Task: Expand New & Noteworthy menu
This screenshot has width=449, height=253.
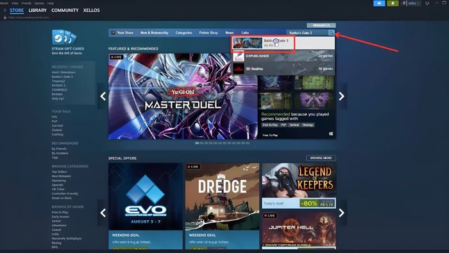Action: [x=155, y=33]
